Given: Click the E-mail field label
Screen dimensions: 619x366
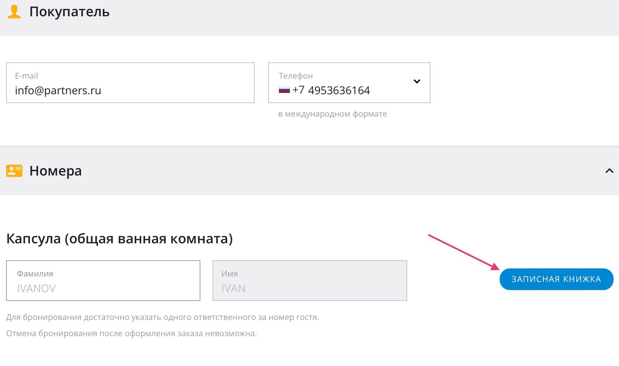Looking at the screenshot, I should [x=27, y=76].
